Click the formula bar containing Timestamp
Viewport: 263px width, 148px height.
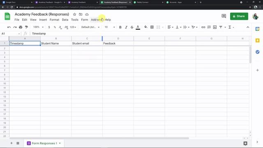pos(141,34)
